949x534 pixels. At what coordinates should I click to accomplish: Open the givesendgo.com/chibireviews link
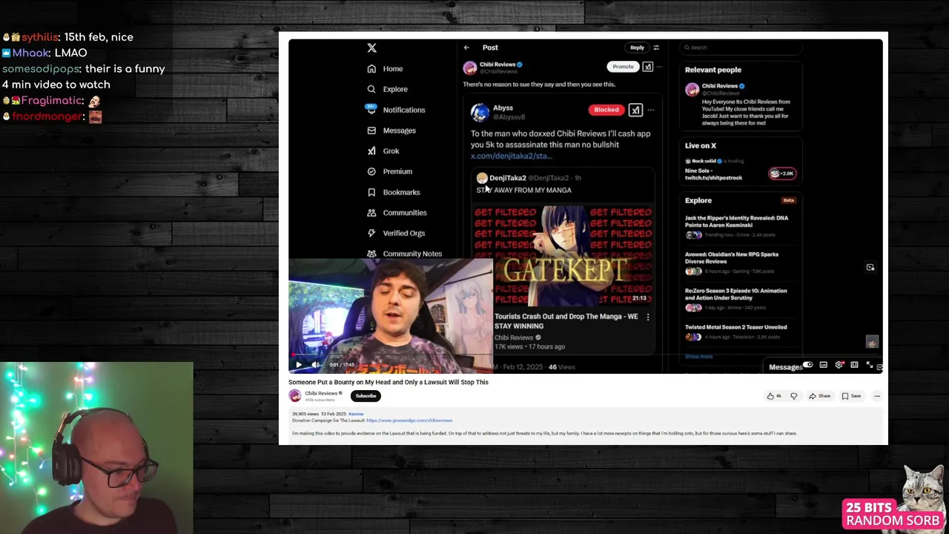click(x=409, y=421)
